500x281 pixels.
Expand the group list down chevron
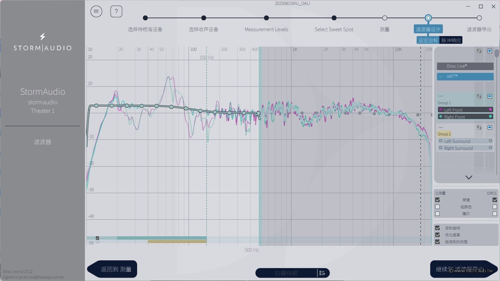(x=468, y=177)
